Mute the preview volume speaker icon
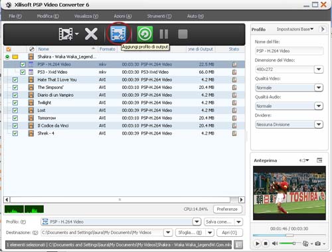This screenshot has width=332, height=252. 275,243
